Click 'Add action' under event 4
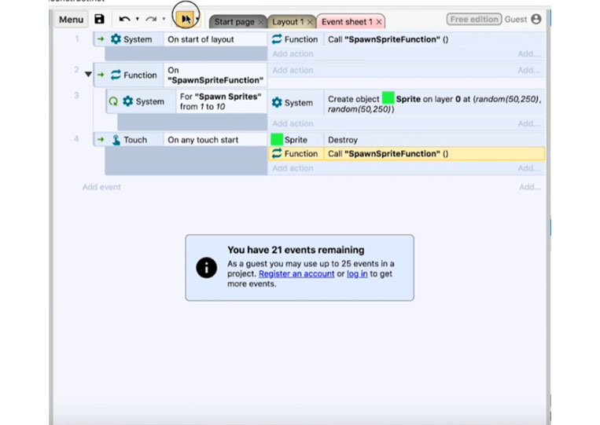The width and height of the screenshot is (600, 425). [293, 168]
